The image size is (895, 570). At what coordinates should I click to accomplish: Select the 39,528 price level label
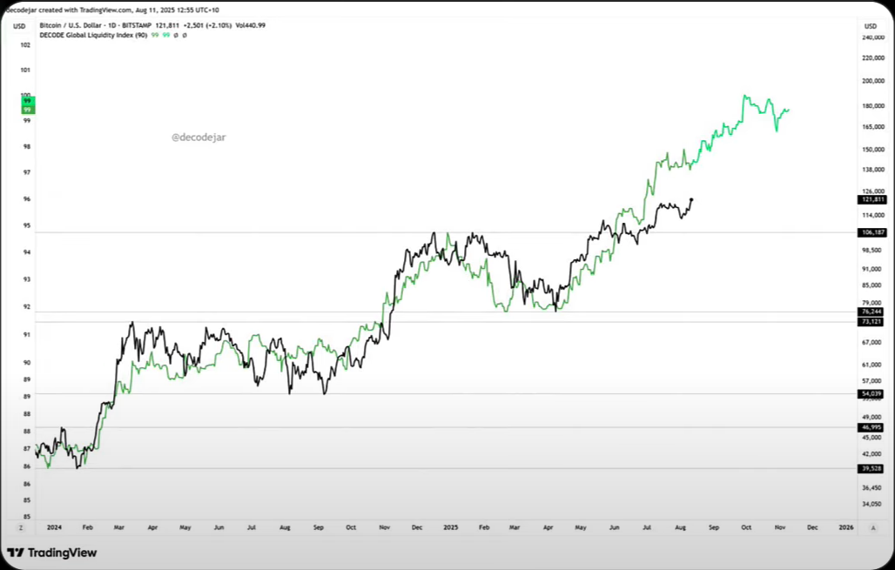tap(871, 468)
